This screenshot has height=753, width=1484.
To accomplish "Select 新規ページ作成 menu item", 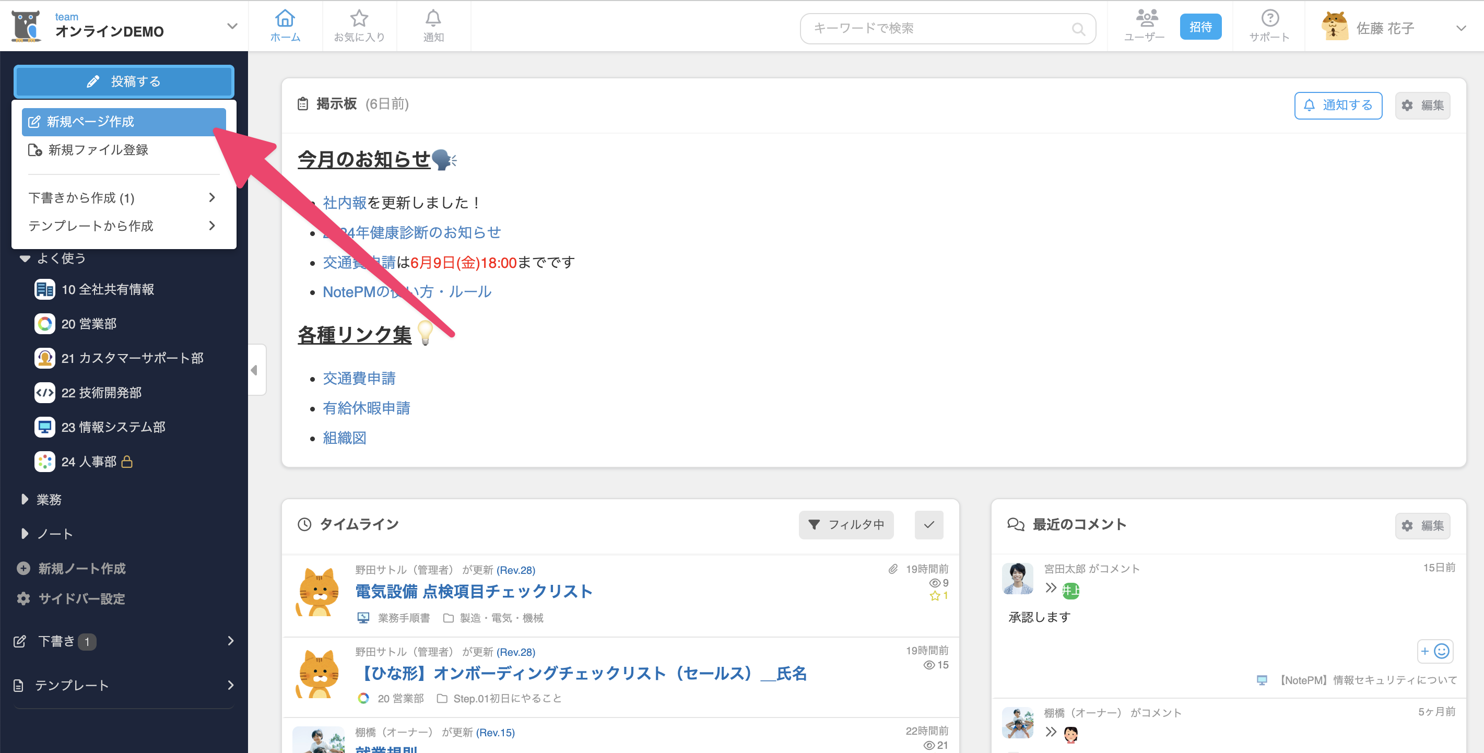I will point(123,122).
